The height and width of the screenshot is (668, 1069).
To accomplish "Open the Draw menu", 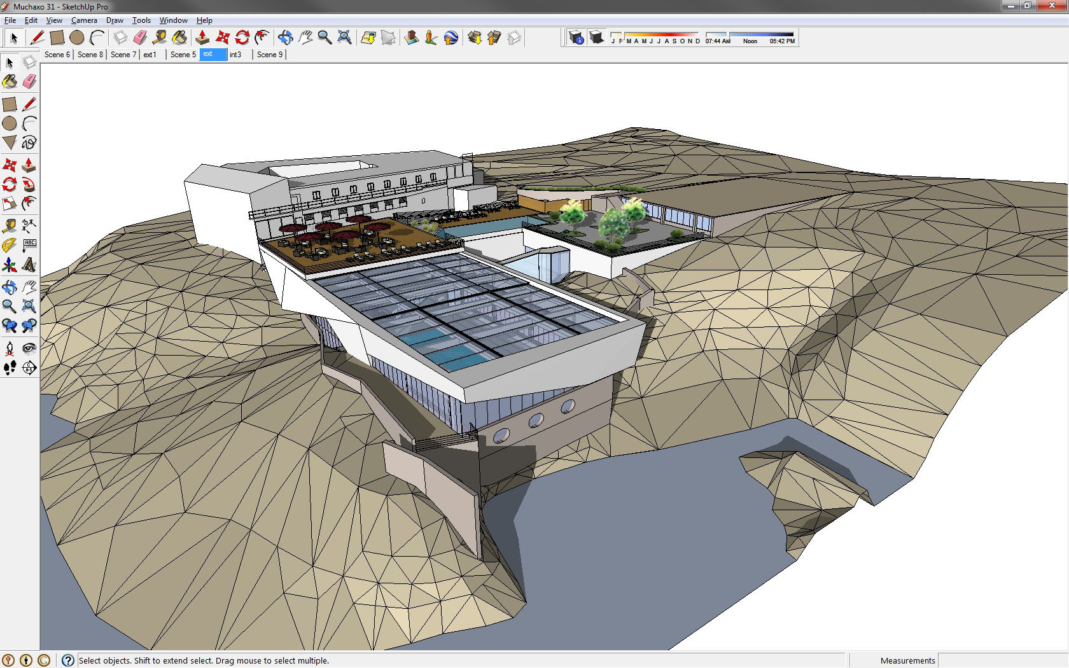I will 115,20.
